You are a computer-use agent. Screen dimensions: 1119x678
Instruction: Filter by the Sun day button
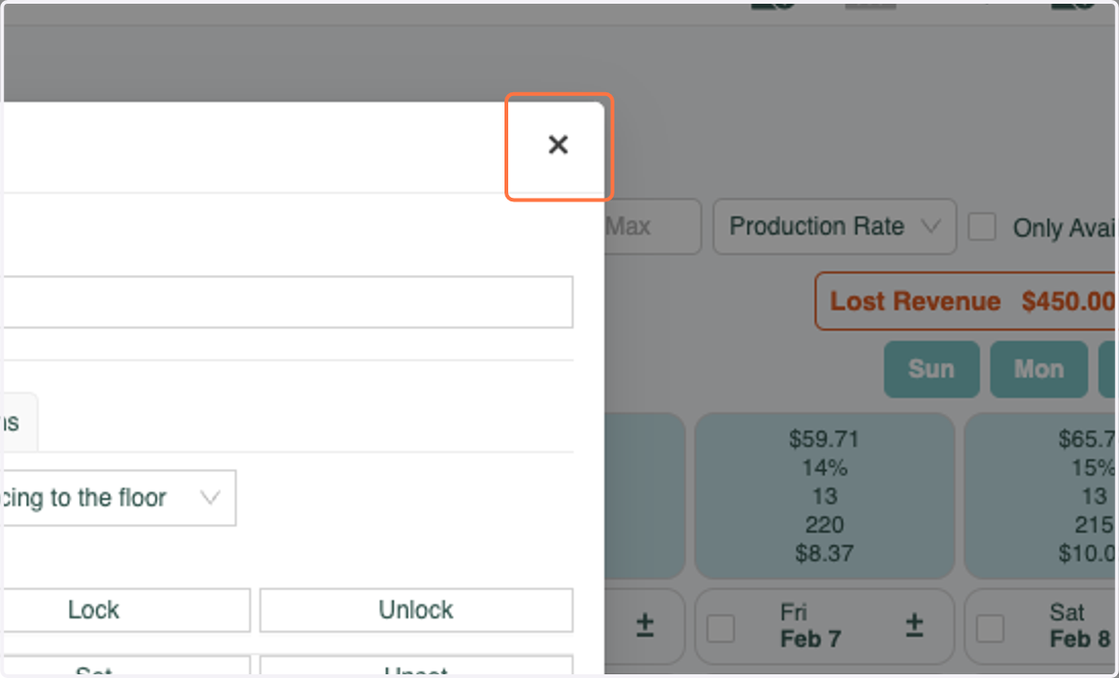[x=932, y=369]
